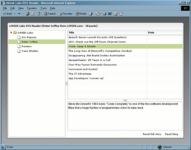
Task: Click the Windows logo throbber icon
Action: [185, 8]
